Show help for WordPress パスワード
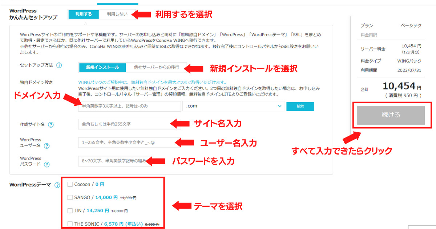This screenshot has height=229, width=436. [47, 164]
